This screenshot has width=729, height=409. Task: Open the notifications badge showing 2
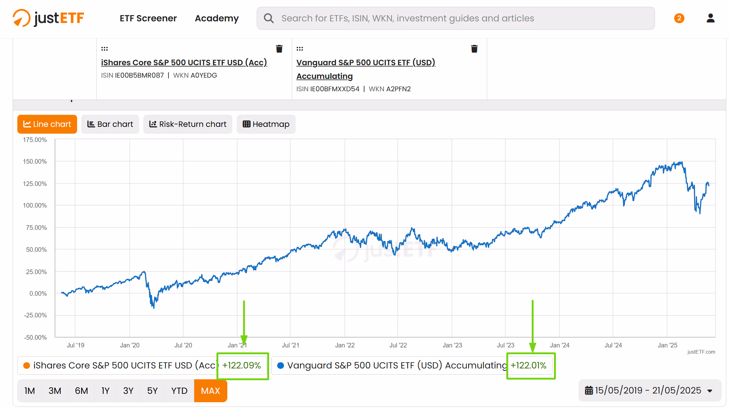(679, 18)
